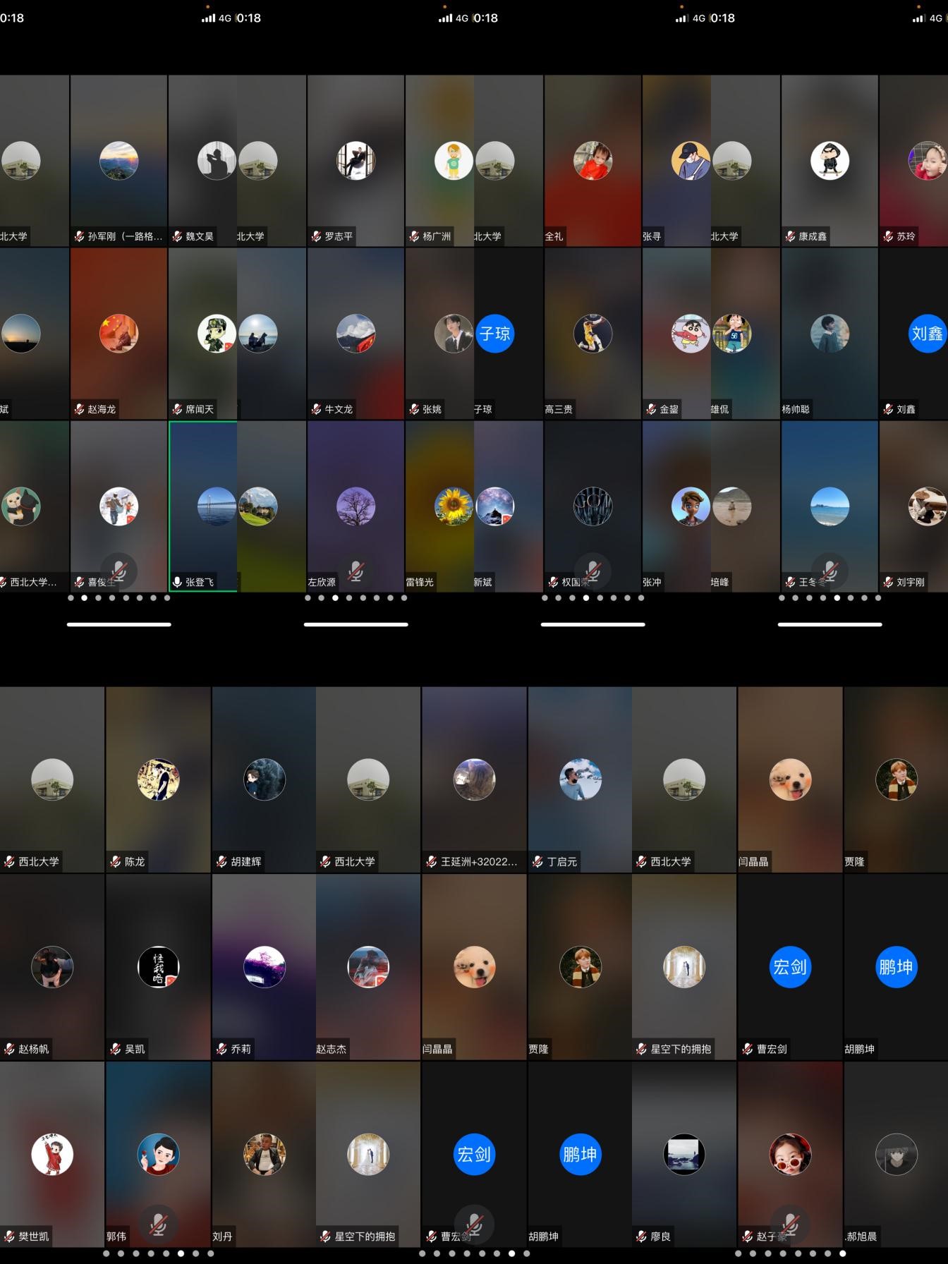
Task: Tap the 樊世凯 name label
Action: pyautogui.click(x=34, y=1236)
